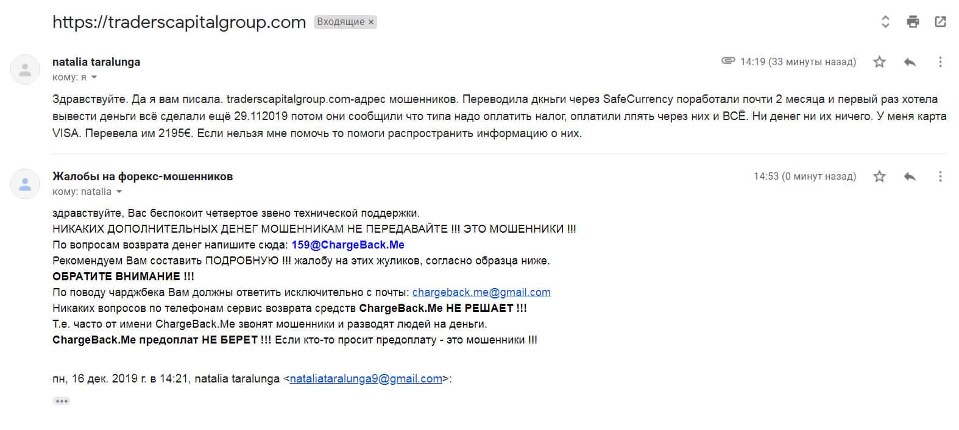The width and height of the screenshot is (959, 430).
Task: Click the nataliataralunga9@gmail.com address link
Action: (366, 379)
